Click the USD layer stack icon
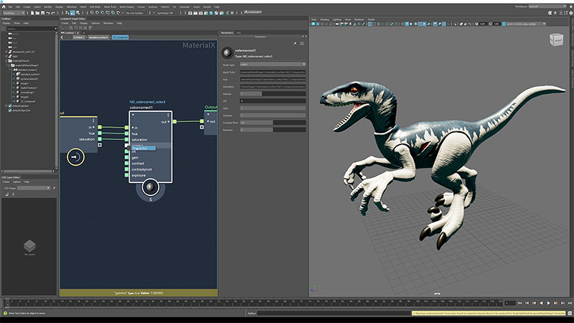This screenshot has height=323, width=574. [x=29, y=245]
